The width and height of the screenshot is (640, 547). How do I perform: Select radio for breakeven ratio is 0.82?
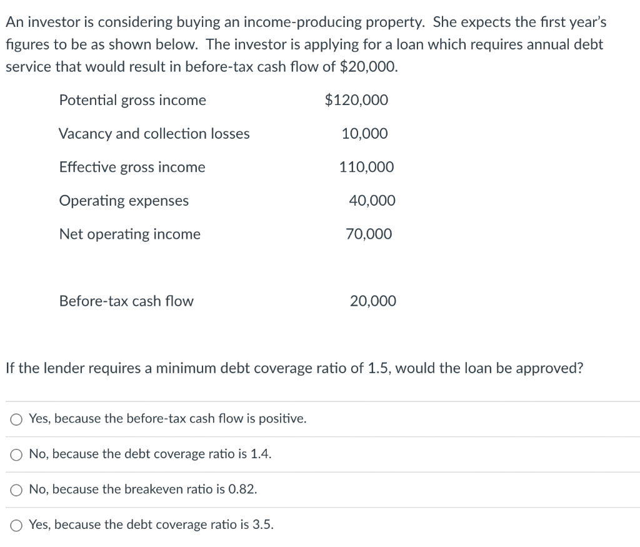[x=16, y=490]
